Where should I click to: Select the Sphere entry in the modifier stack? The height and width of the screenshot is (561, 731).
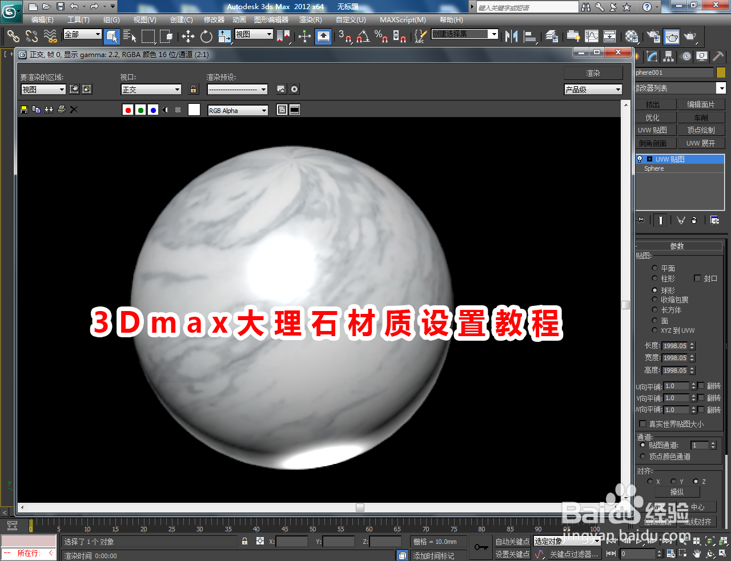653,168
